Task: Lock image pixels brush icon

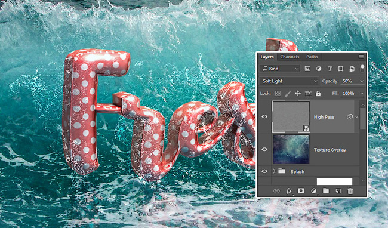Action: pyautogui.click(x=288, y=94)
